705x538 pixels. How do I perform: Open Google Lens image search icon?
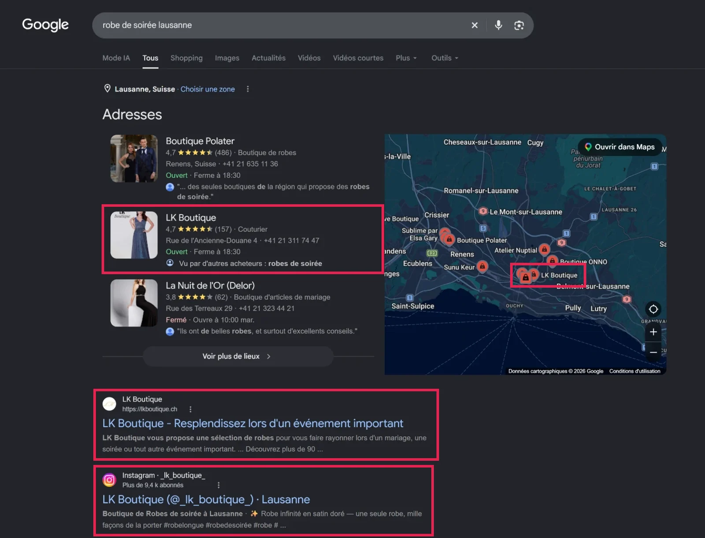[x=519, y=25]
